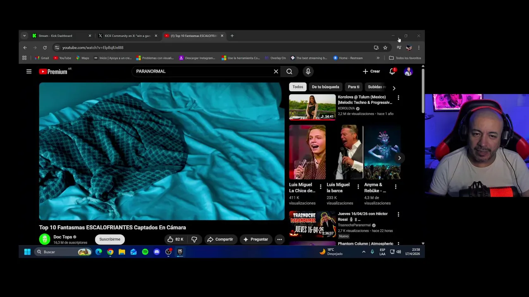Viewport: 529px width, 297px height.
Task: Open Windows Start menu
Action: [x=27, y=252]
